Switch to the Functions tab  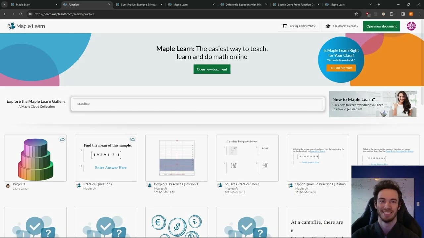[x=86, y=5]
